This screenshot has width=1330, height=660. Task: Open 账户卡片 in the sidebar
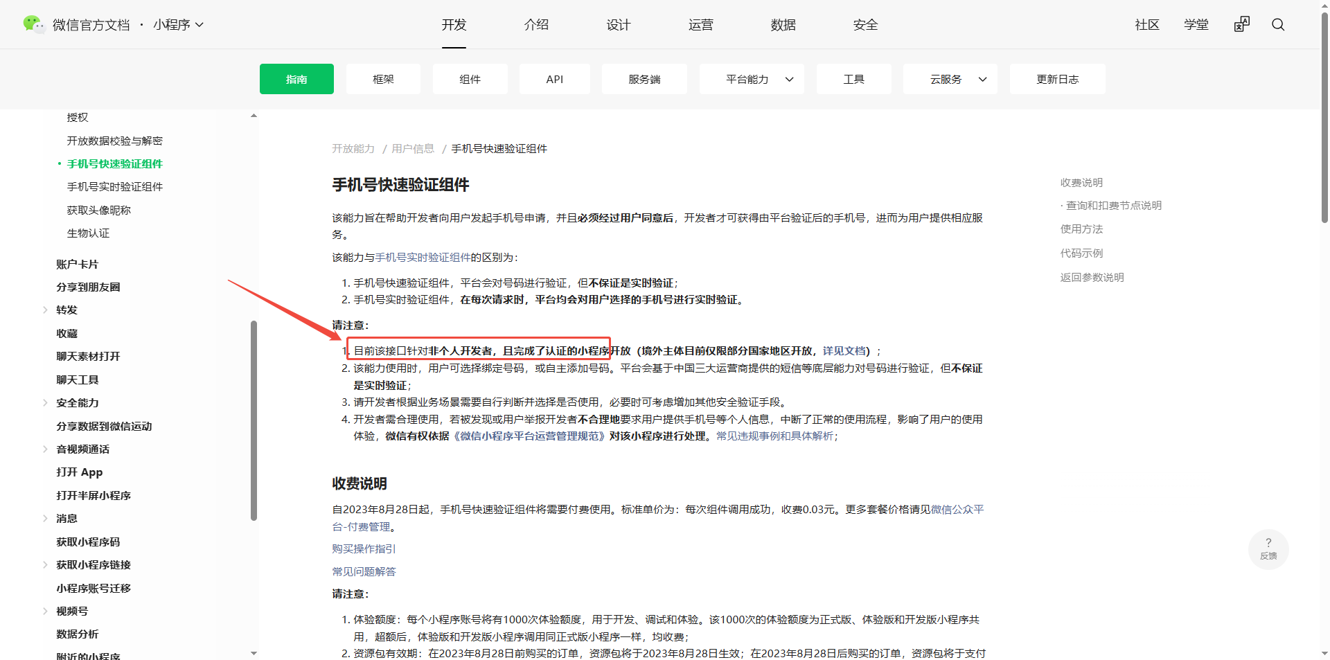[78, 264]
